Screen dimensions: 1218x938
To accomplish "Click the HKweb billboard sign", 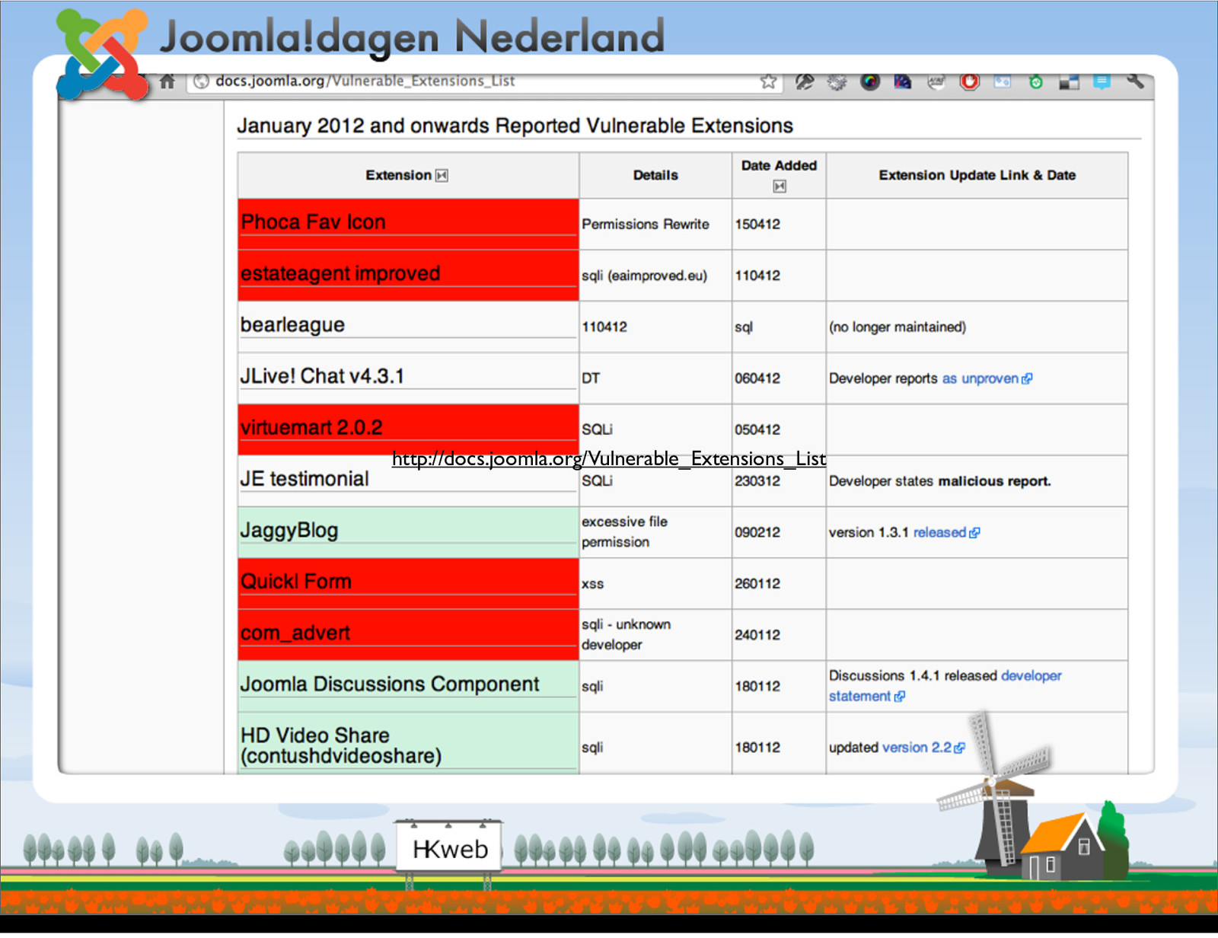I will pyautogui.click(x=449, y=848).
